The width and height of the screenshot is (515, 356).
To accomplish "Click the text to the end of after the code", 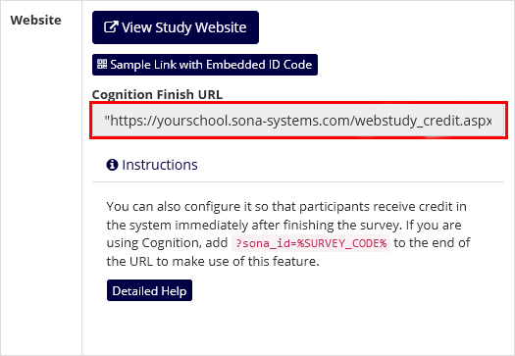I will (432, 243).
